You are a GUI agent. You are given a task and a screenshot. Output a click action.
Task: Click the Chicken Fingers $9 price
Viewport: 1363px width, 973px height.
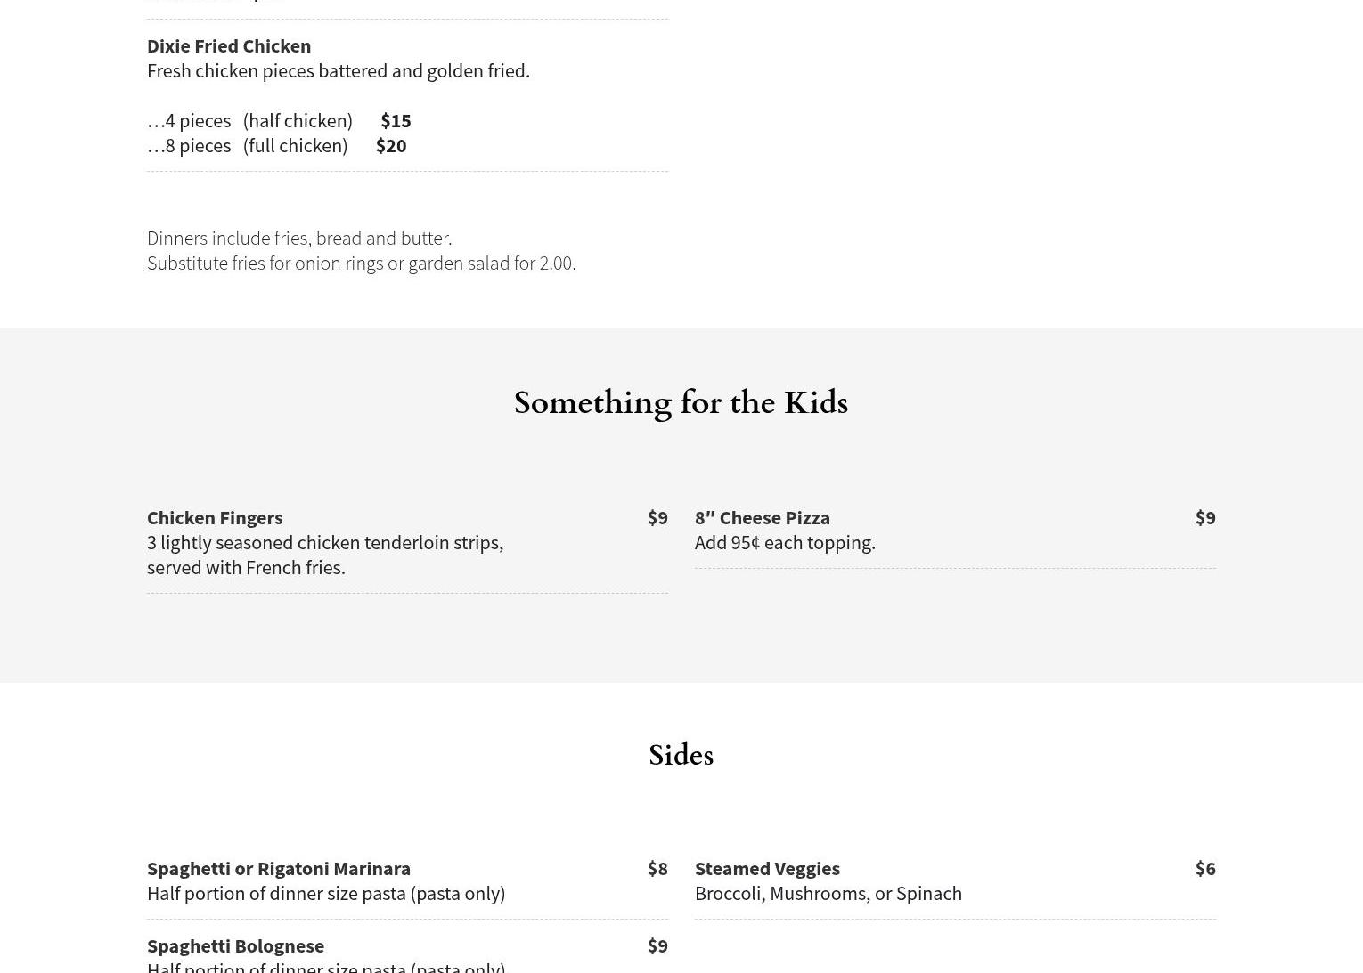point(657,517)
